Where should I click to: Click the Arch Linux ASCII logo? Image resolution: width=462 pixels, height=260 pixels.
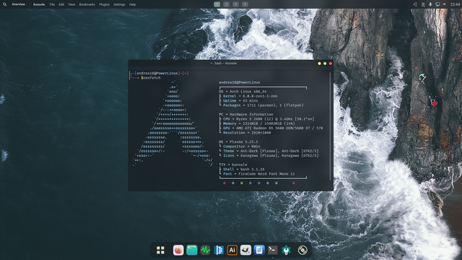point(173,123)
